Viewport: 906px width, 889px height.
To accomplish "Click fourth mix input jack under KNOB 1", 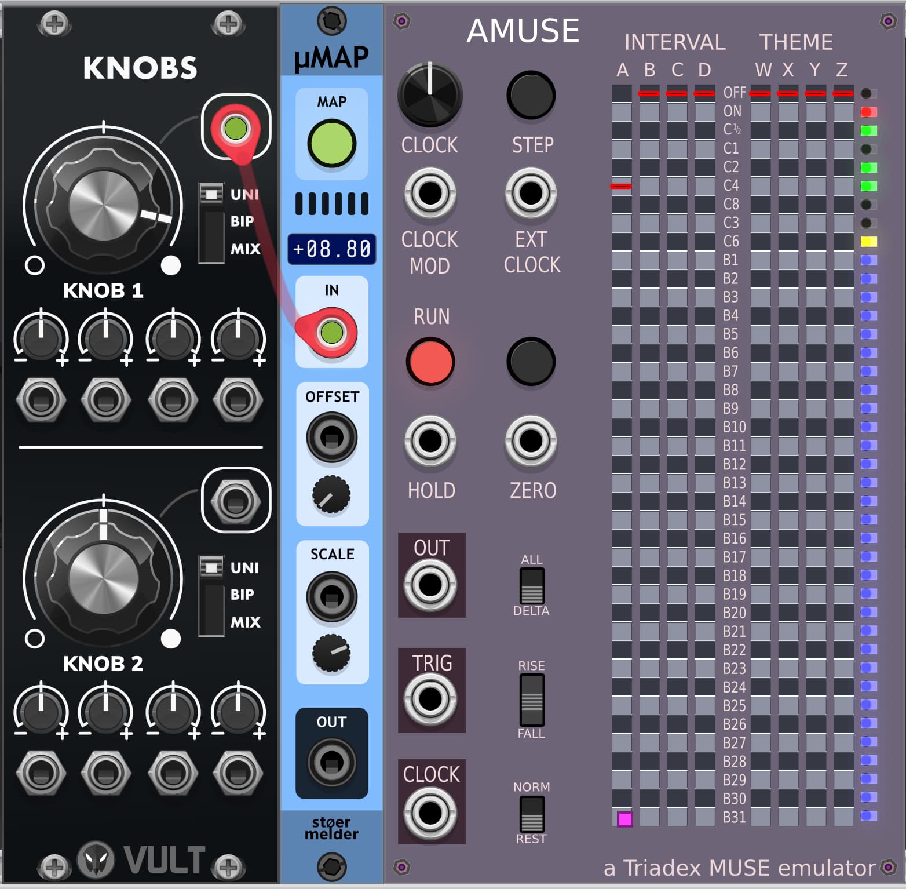I will point(238,400).
